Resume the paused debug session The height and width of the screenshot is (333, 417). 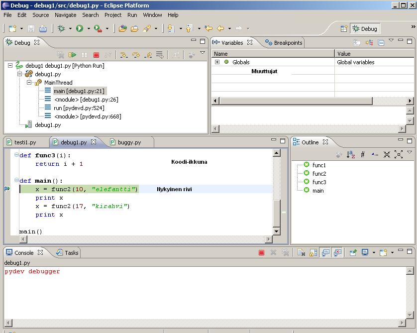pyautogui.click(x=73, y=55)
